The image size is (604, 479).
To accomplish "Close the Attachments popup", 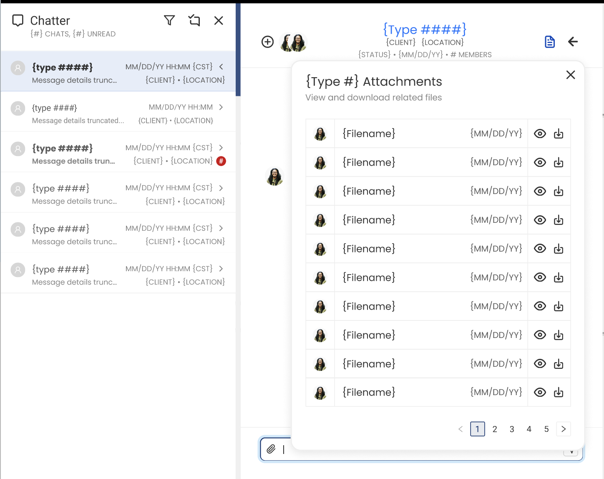I will pyautogui.click(x=570, y=75).
